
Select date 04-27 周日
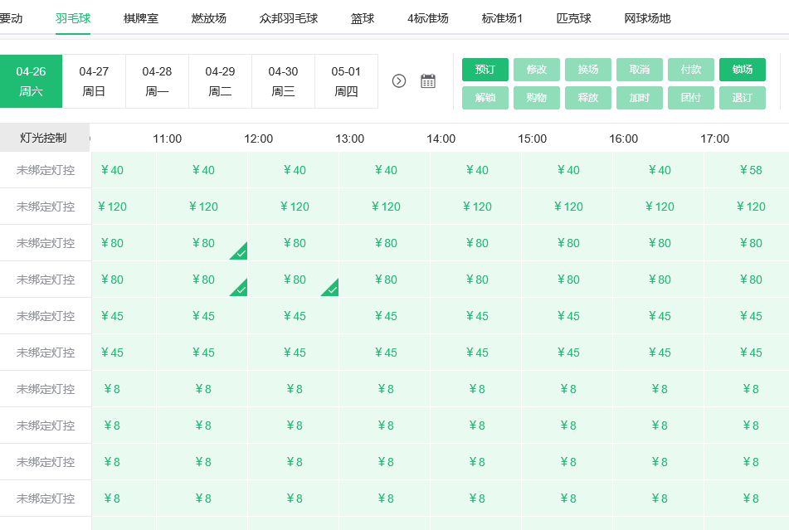94,81
